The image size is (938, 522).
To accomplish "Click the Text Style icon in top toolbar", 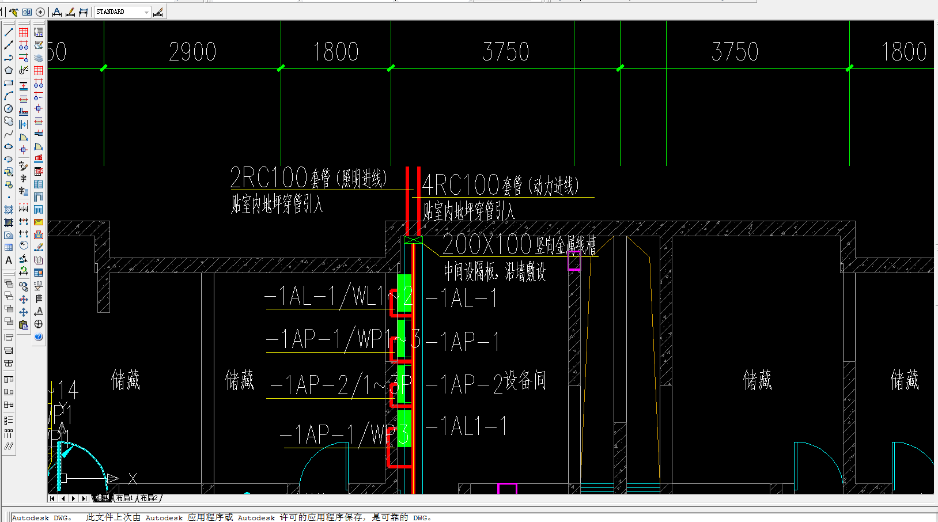I will point(57,12).
